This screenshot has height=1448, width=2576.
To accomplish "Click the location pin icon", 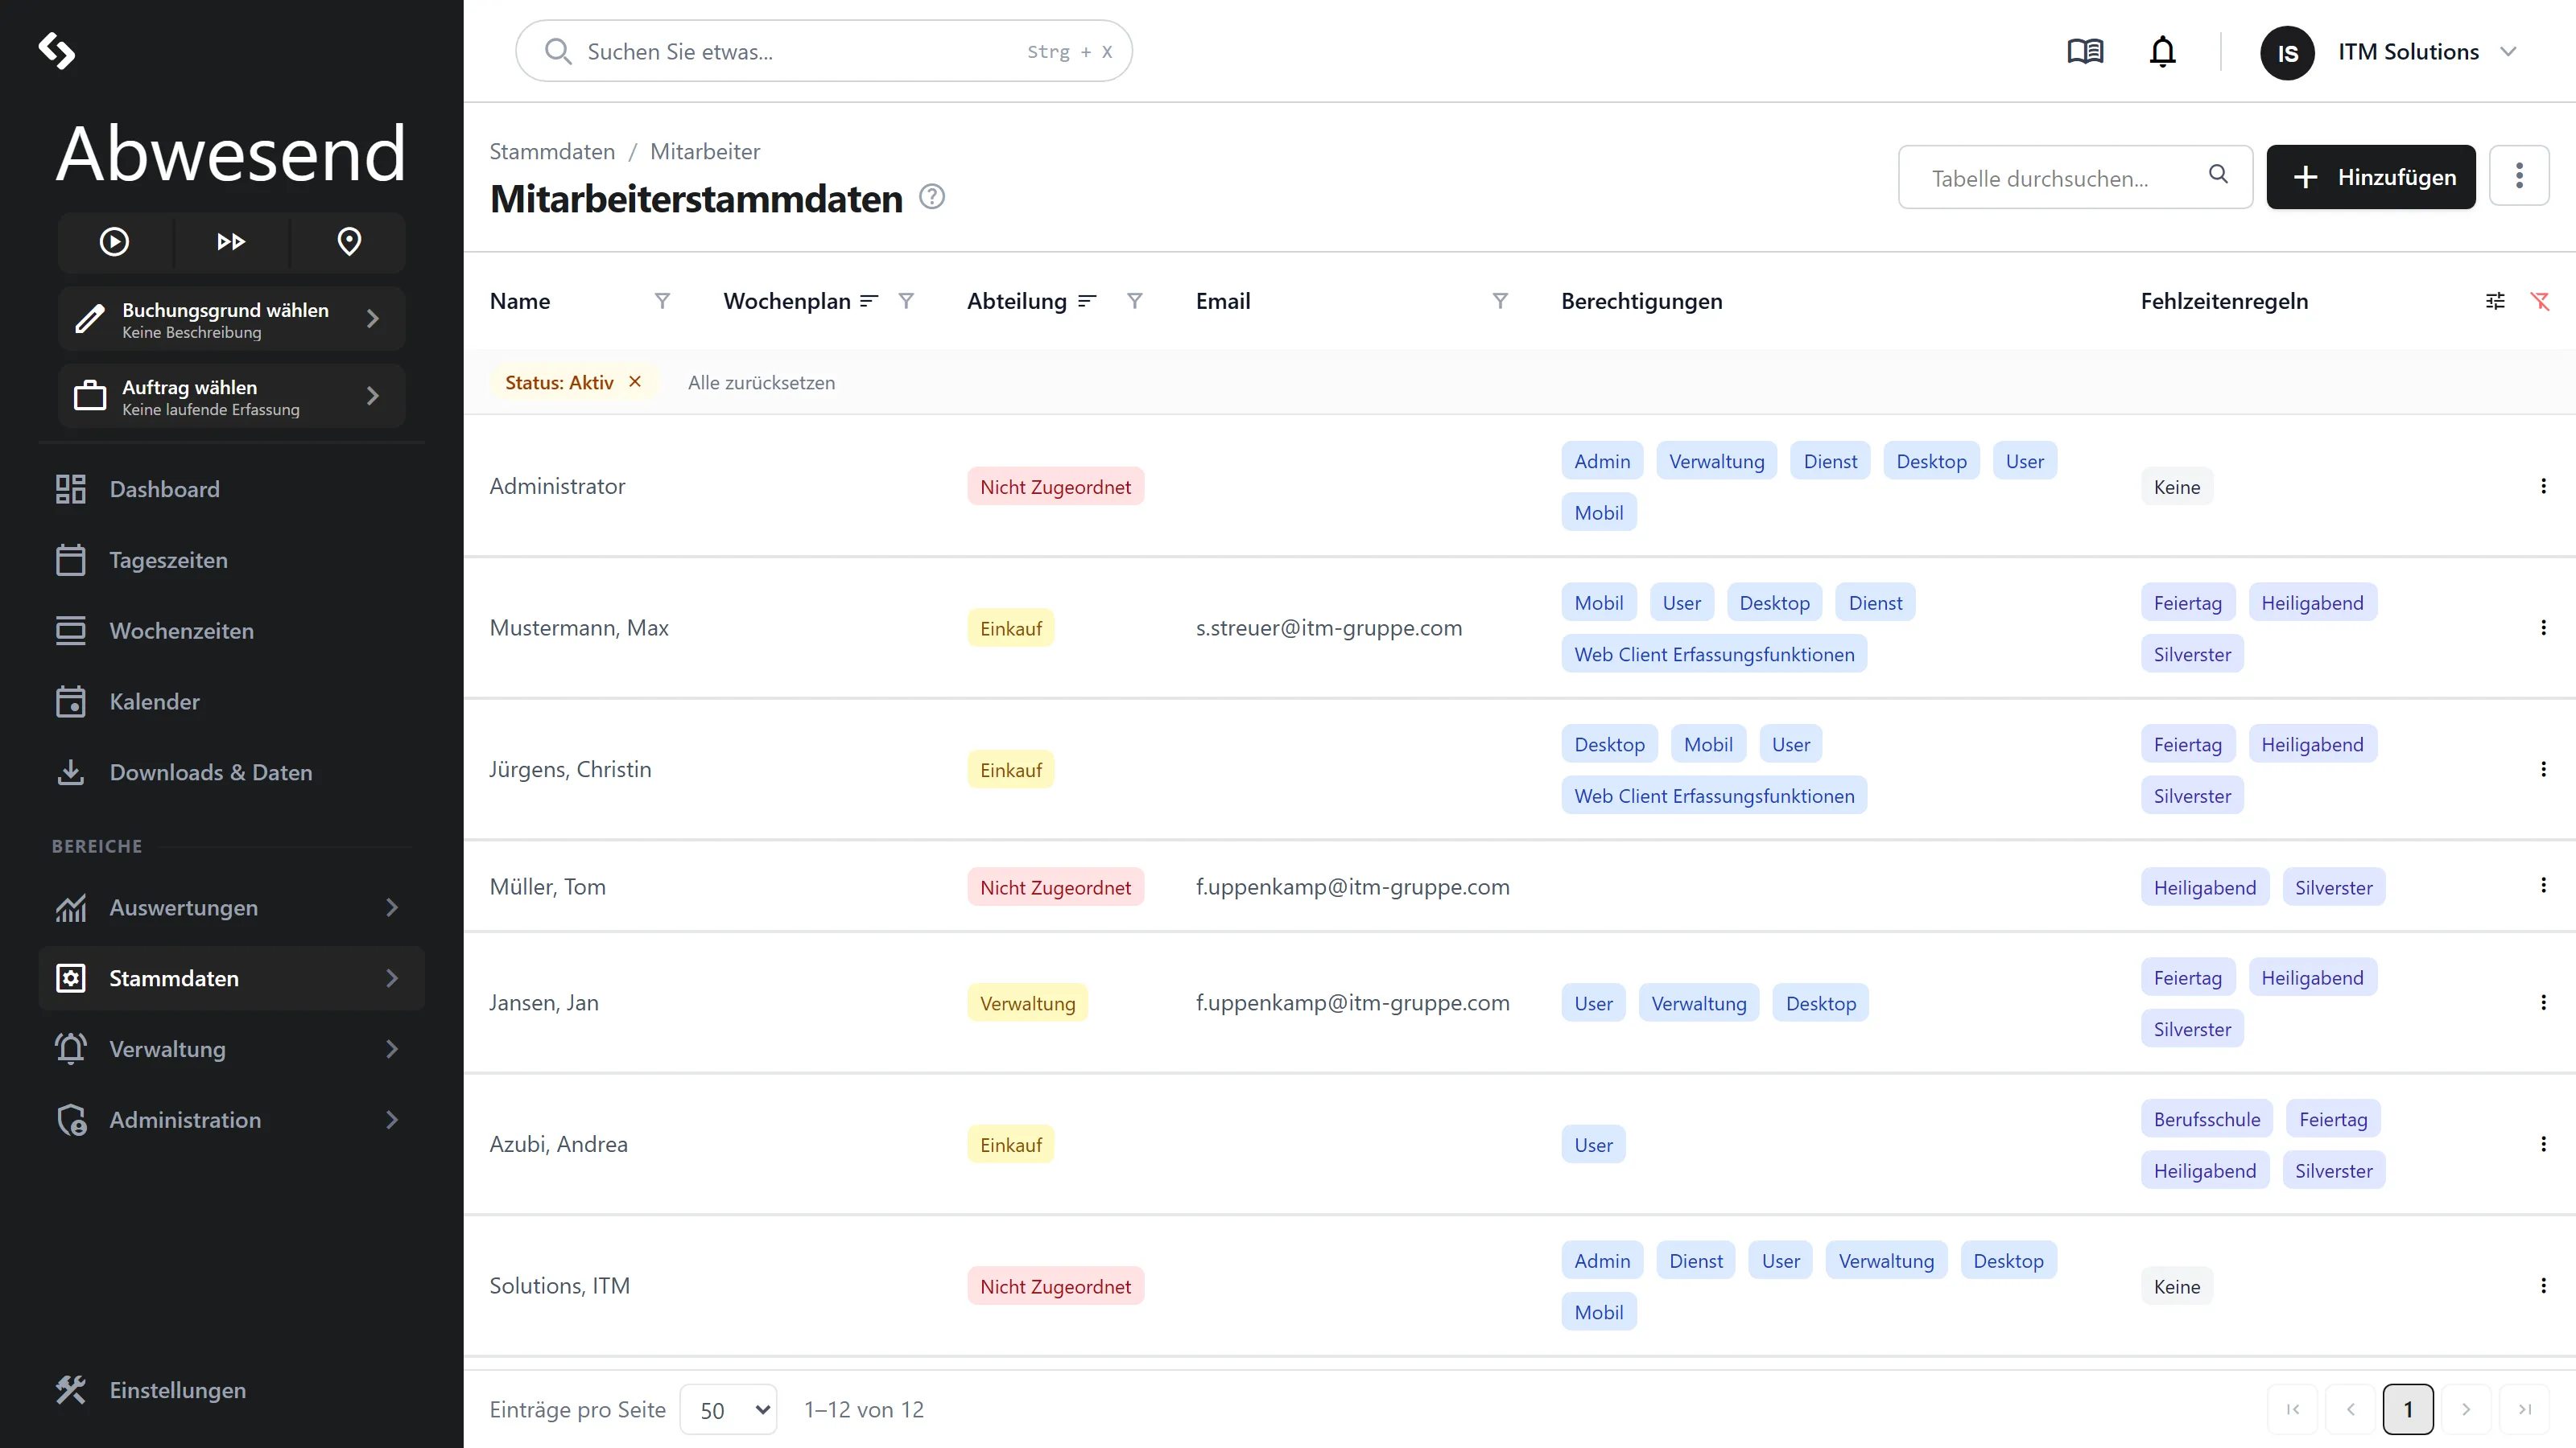I will [x=349, y=242].
